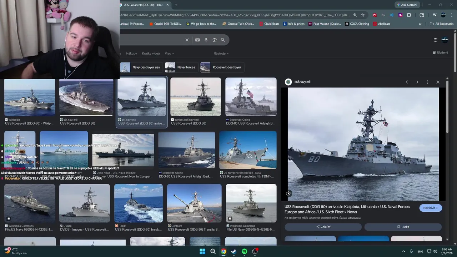
Task: Open the Seaforces Online flag ship thumbnail
Action: click(251, 97)
